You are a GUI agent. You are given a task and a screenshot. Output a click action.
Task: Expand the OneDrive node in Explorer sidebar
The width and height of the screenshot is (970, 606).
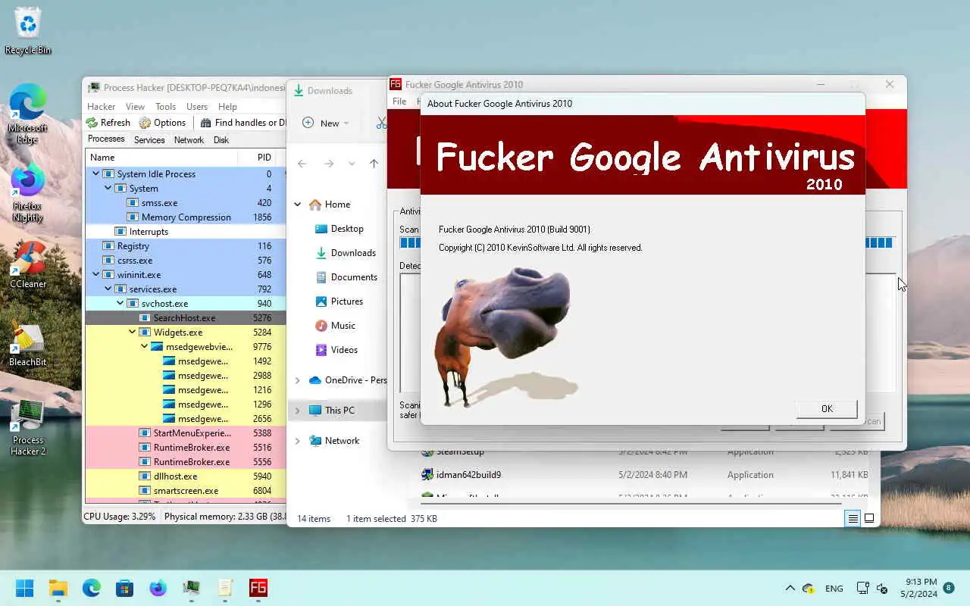click(x=298, y=380)
